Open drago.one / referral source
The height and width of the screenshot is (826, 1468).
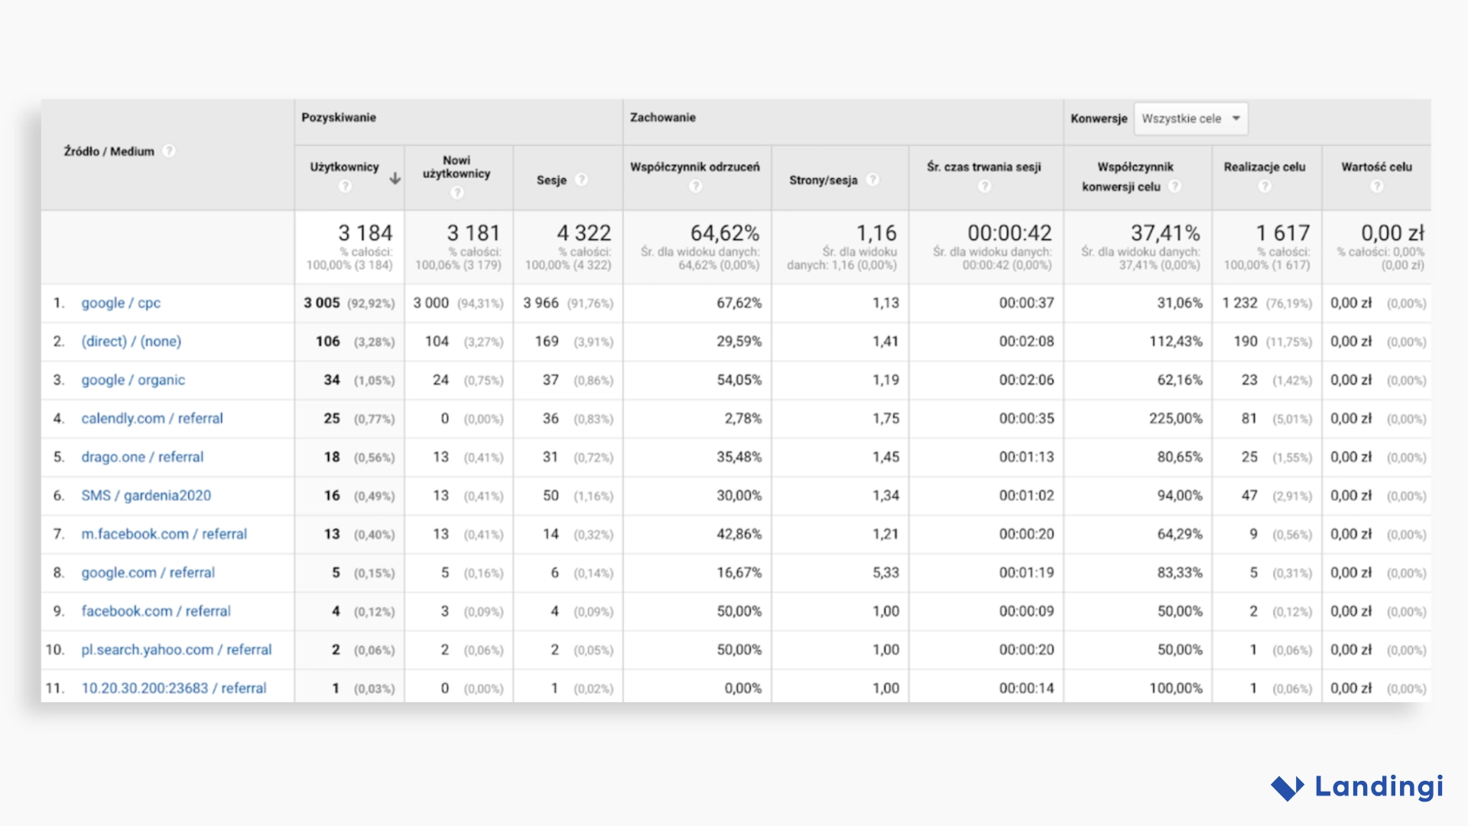point(142,457)
